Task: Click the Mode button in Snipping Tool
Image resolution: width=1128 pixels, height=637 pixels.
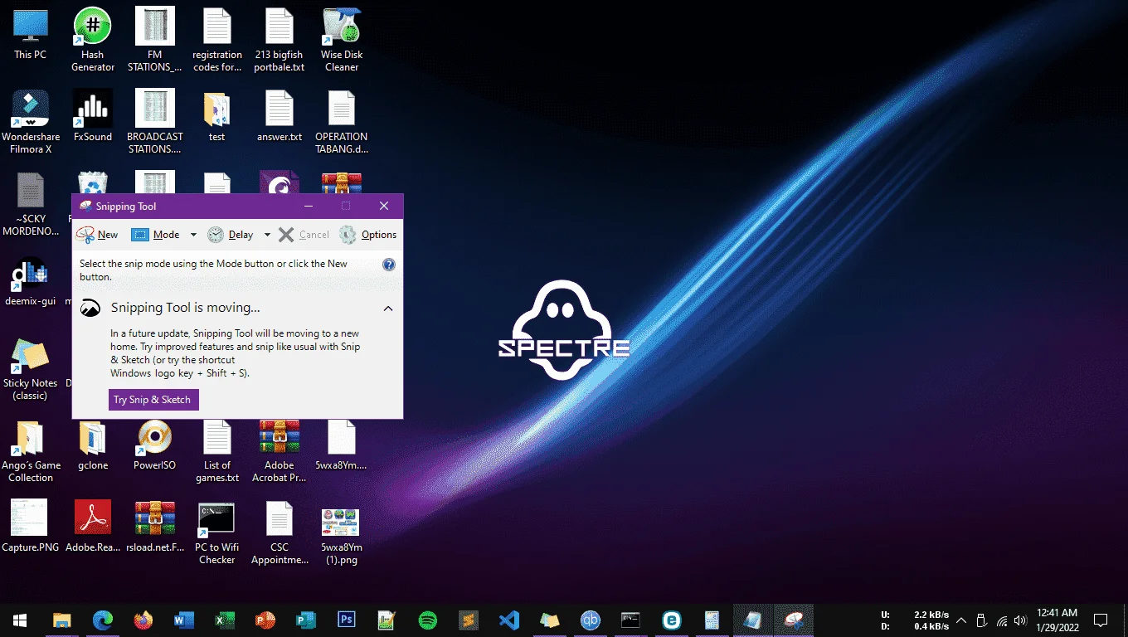Action: (156, 235)
